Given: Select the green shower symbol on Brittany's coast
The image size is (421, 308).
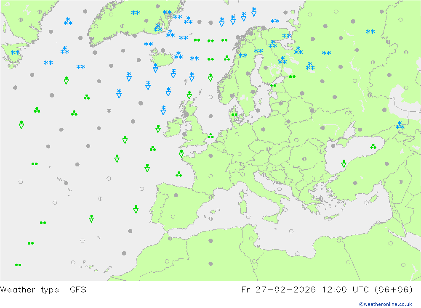Looking at the screenshot, I should pos(181,153).
